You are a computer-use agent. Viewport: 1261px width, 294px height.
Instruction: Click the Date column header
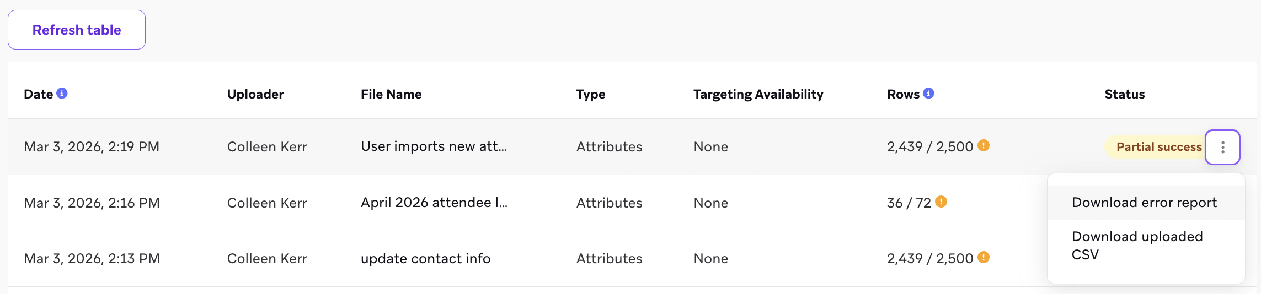[38, 94]
